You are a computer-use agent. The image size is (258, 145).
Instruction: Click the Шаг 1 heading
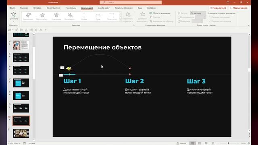click(72, 81)
